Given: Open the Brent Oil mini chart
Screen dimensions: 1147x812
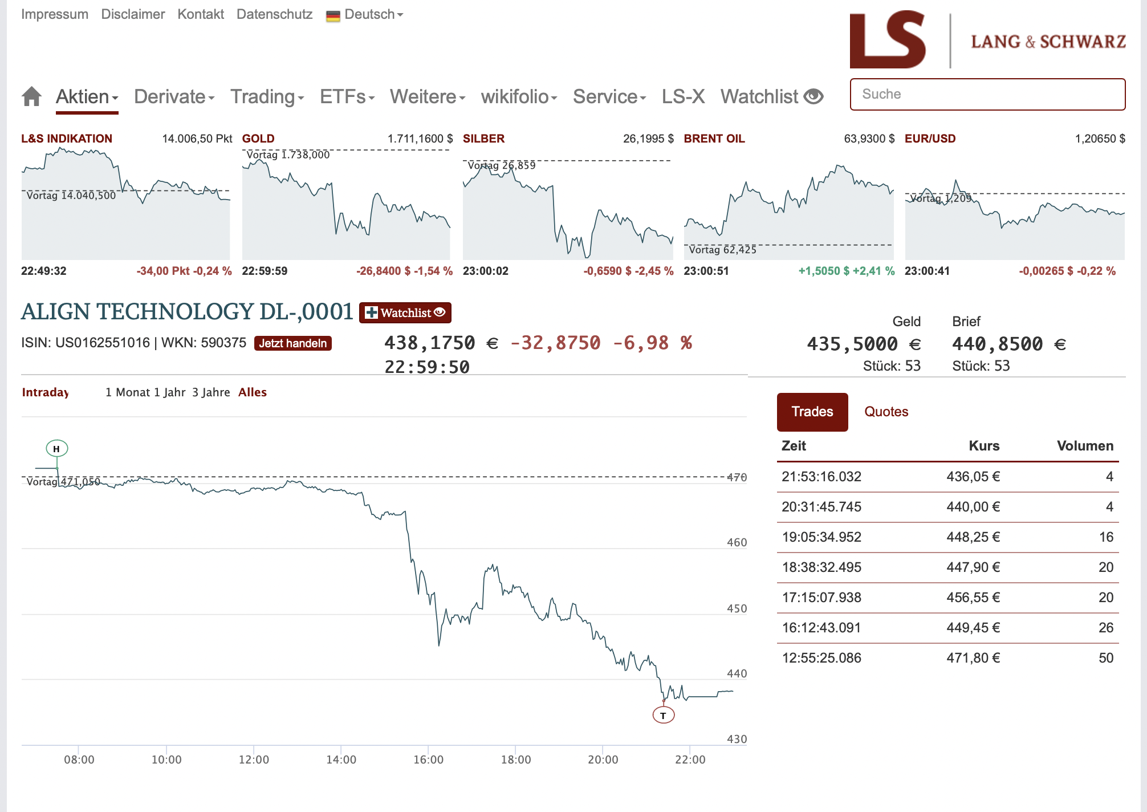Looking at the screenshot, I should 788,205.
